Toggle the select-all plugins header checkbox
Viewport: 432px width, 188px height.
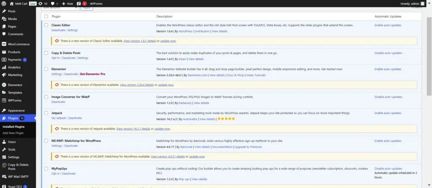coord(46,16)
